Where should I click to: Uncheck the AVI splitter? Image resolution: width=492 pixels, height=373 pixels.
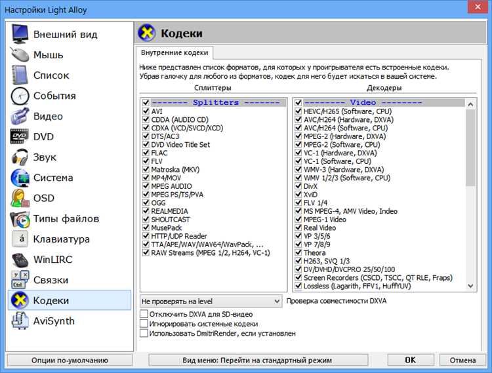146,111
